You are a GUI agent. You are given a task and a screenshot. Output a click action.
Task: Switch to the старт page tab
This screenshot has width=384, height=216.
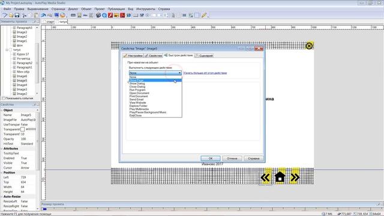49,22
